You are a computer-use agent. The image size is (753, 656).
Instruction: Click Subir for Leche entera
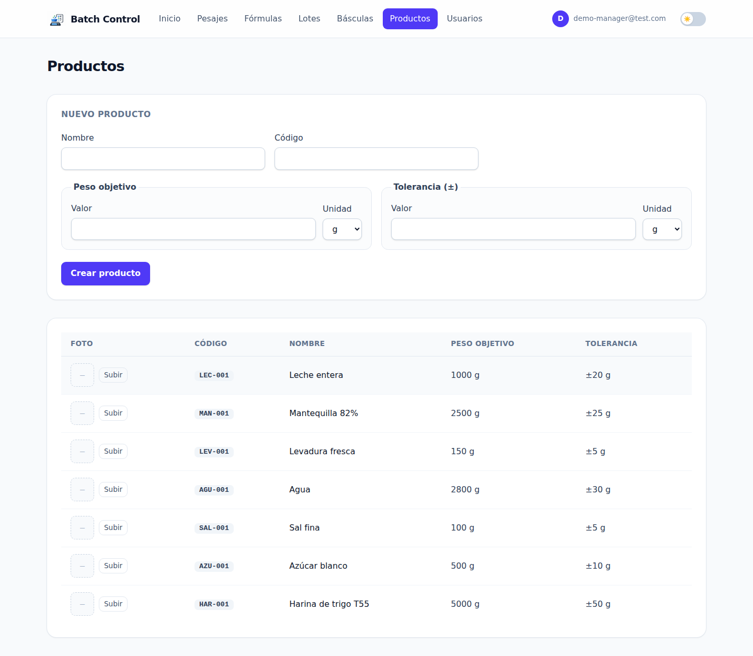point(113,375)
